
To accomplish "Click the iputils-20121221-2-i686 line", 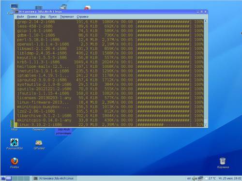I will pos(110,89).
